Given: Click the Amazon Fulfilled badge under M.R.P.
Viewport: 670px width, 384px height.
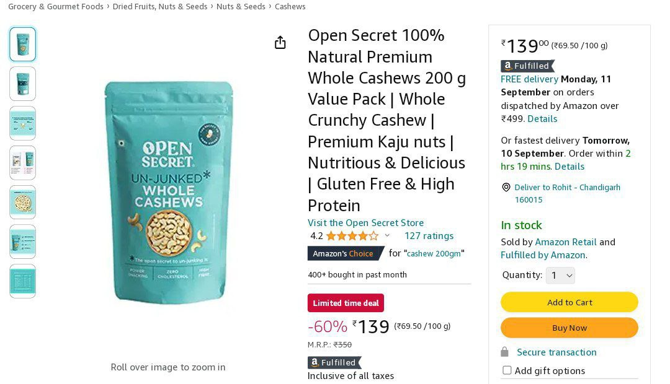Looking at the screenshot, I should point(334,362).
